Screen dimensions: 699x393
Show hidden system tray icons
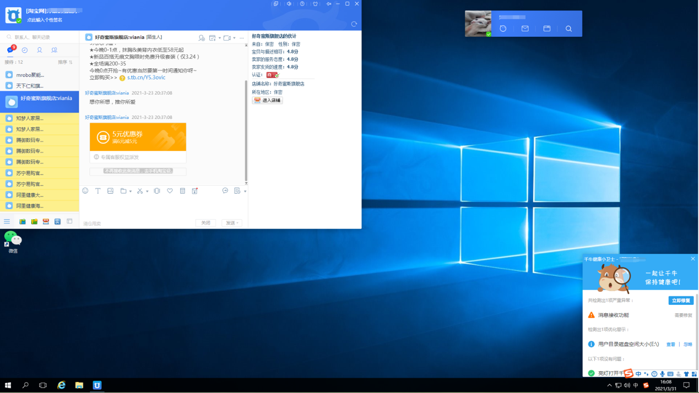609,385
